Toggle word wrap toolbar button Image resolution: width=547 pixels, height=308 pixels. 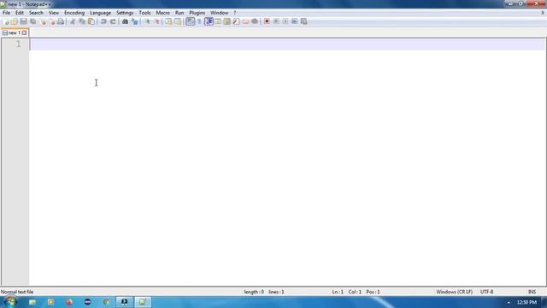click(x=190, y=21)
